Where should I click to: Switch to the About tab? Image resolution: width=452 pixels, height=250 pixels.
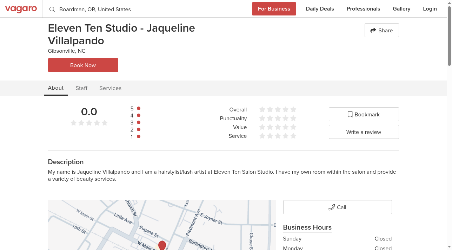56,88
